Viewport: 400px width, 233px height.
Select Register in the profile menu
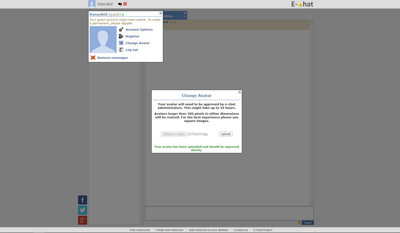point(132,37)
